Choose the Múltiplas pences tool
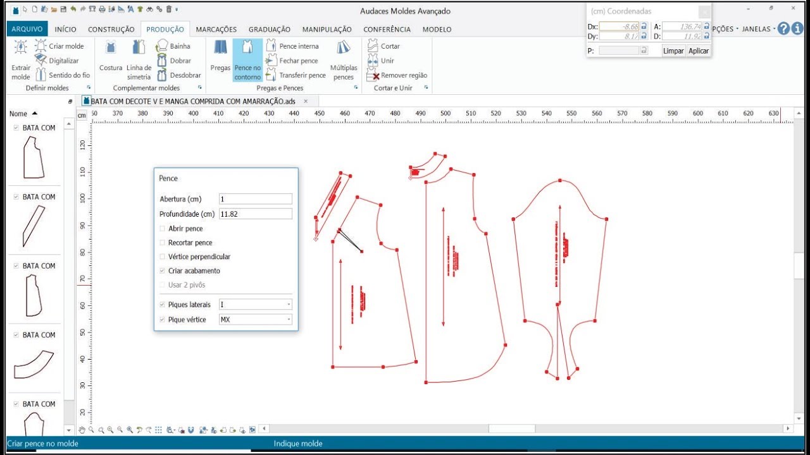The width and height of the screenshot is (810, 455). point(344,60)
